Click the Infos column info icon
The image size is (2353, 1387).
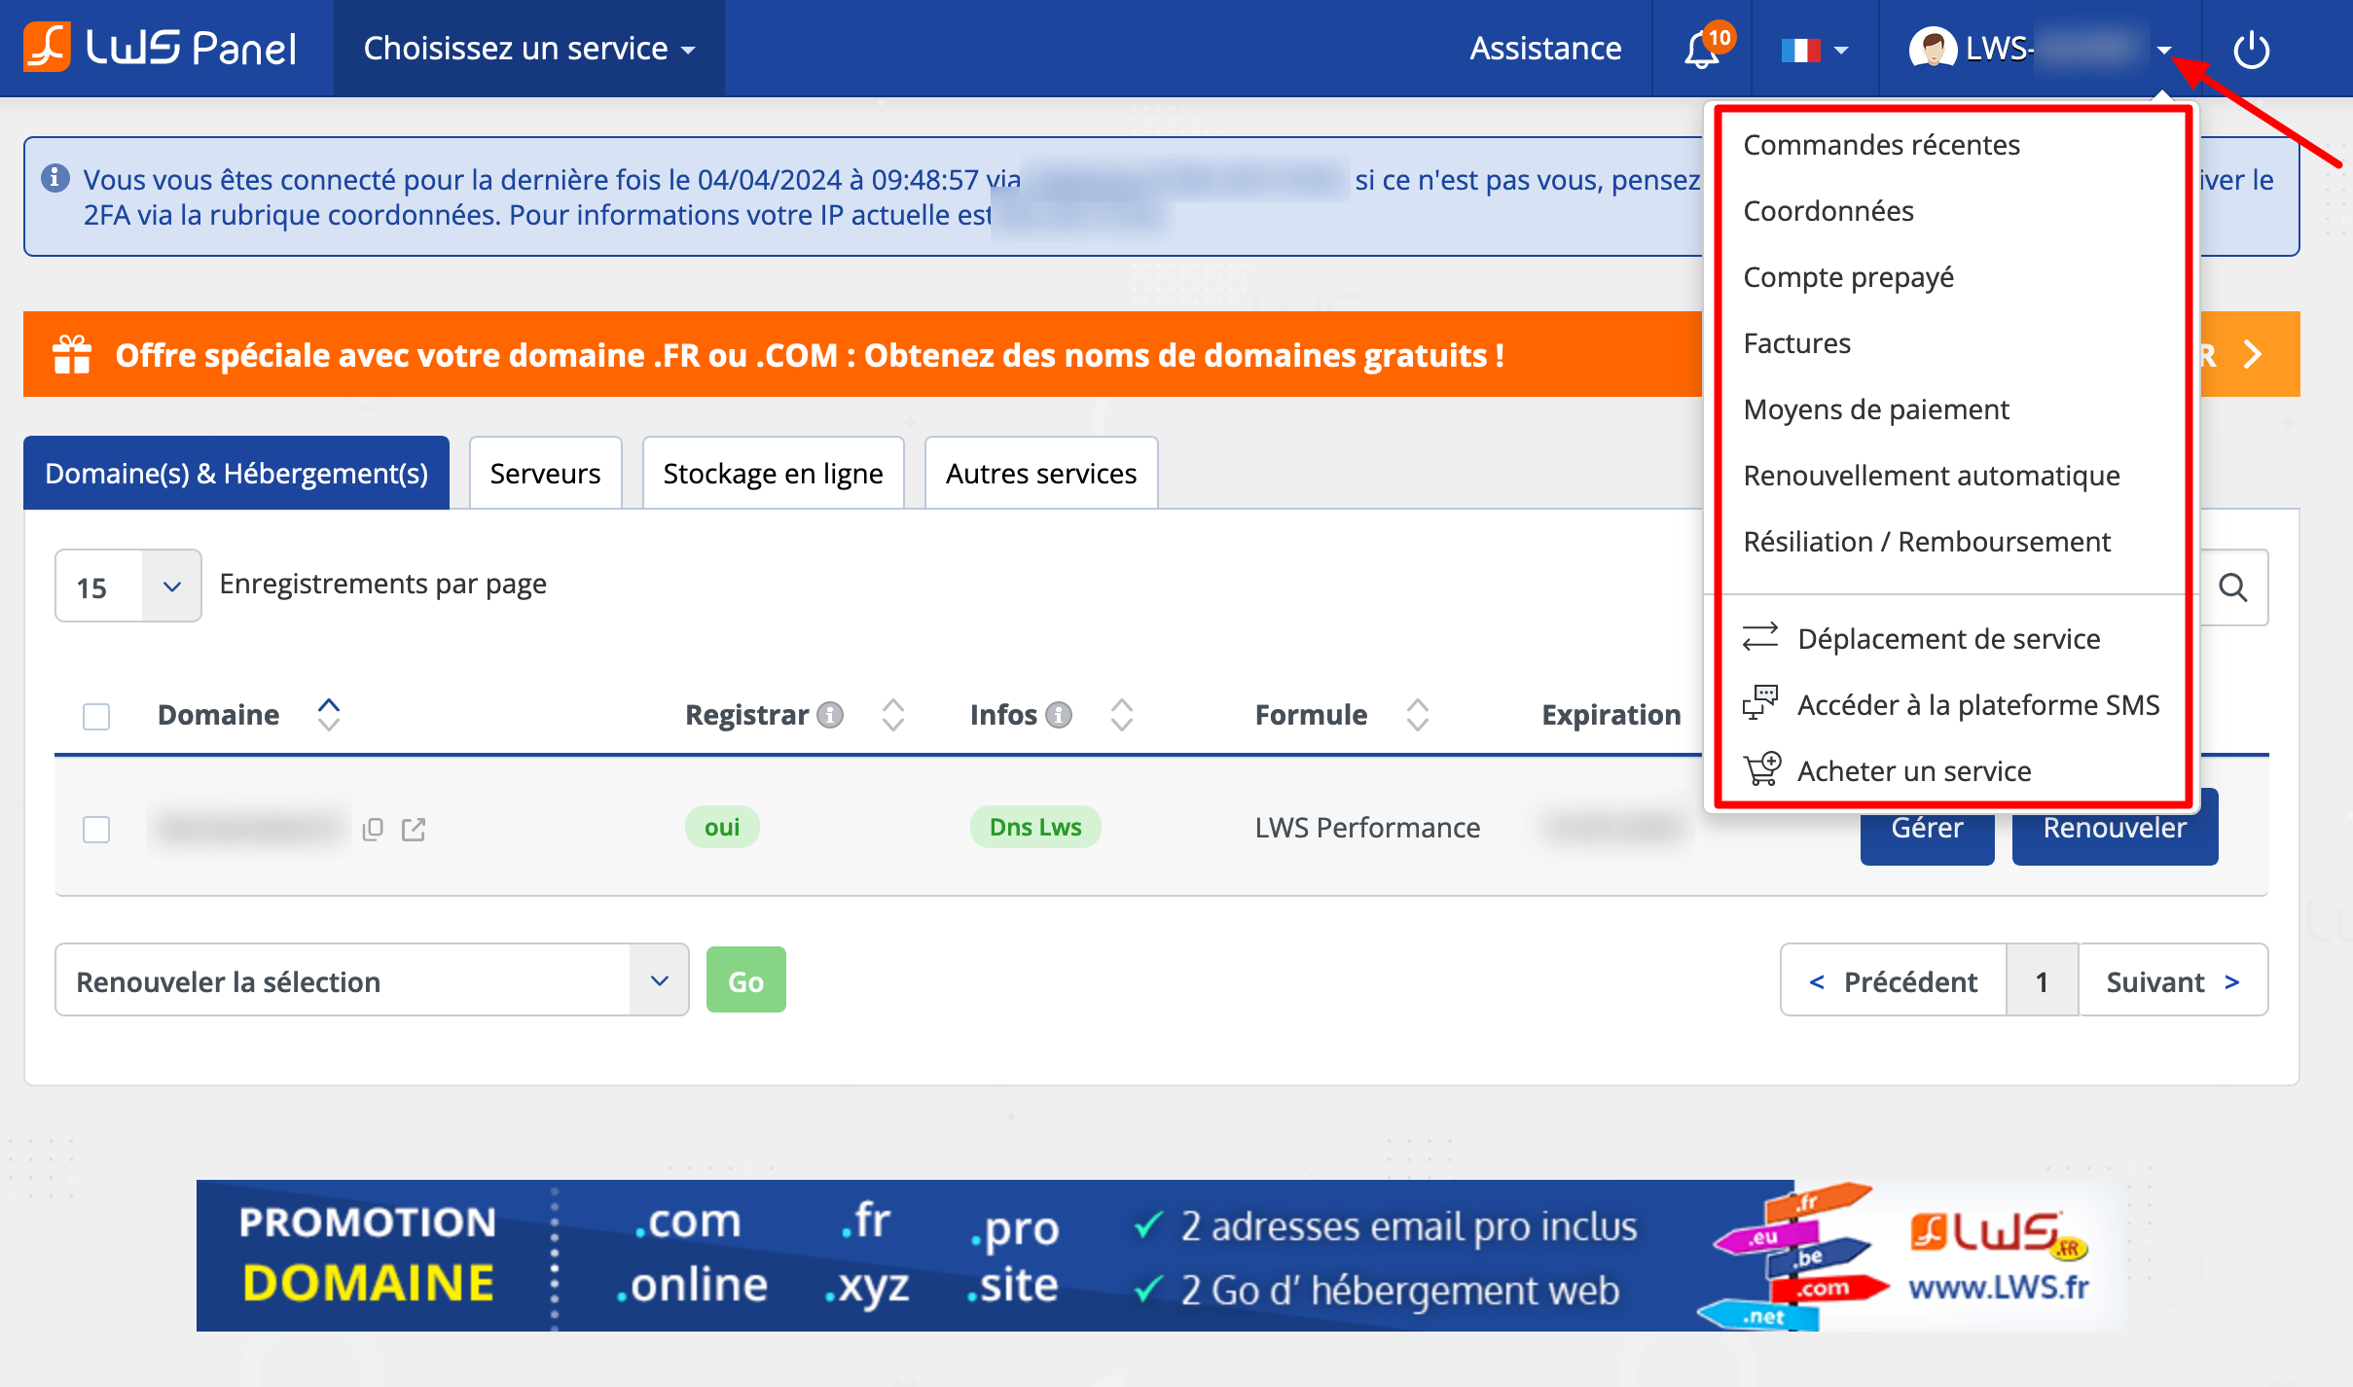[x=1059, y=715]
